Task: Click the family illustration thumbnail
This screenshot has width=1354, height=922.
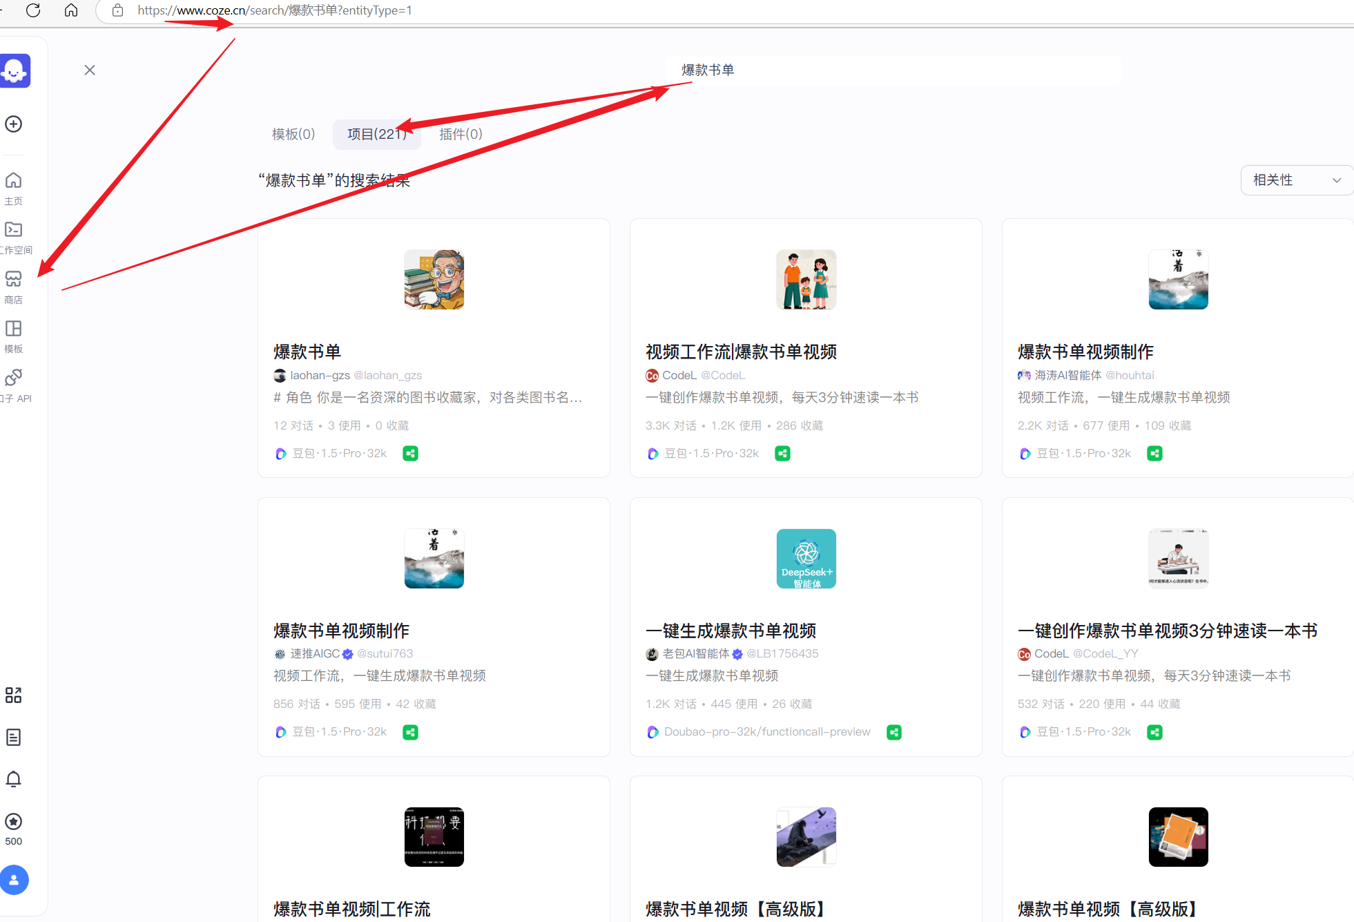Action: (x=806, y=280)
